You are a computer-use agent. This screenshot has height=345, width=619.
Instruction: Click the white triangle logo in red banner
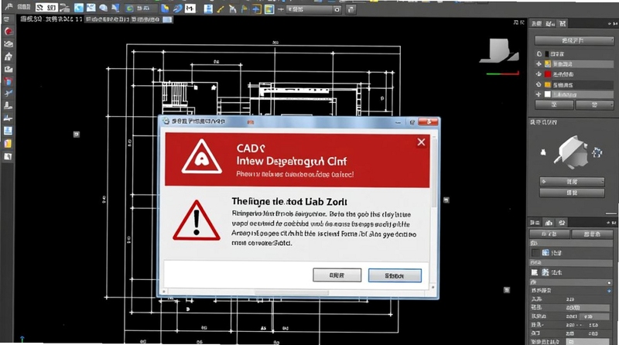point(201,157)
